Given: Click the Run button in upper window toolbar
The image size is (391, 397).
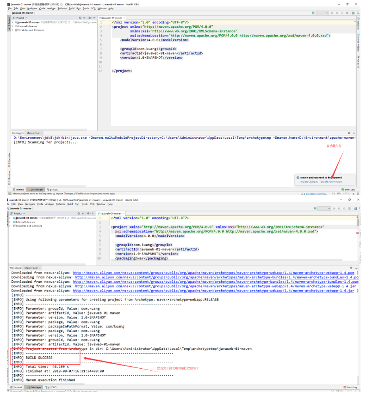Looking at the screenshot, I should (x=332, y=13).
